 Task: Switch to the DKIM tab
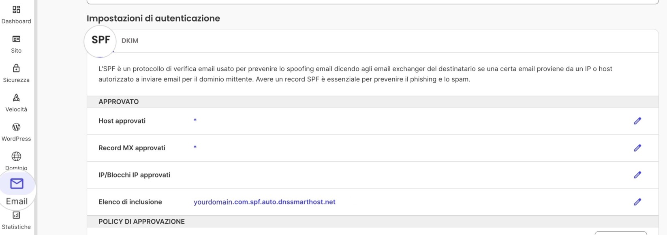pos(130,41)
